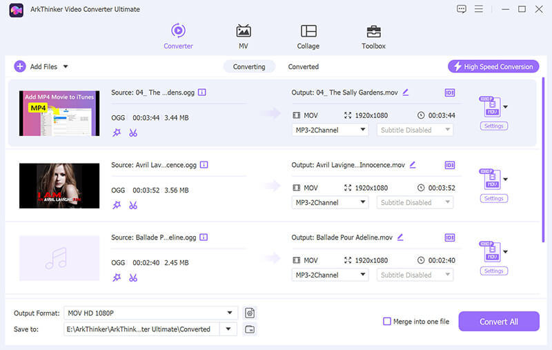The image size is (552, 350).
Task: Open the output format settings gear icon
Action: click(250, 313)
